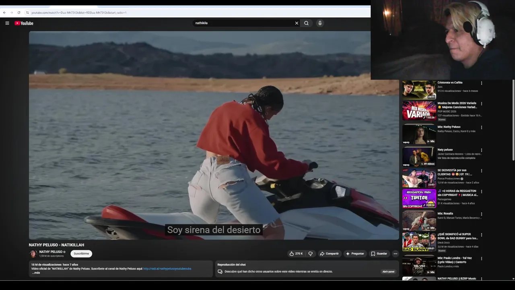This screenshot has width=515, height=290.
Task: Save video with Guardar button
Action: 379,254
